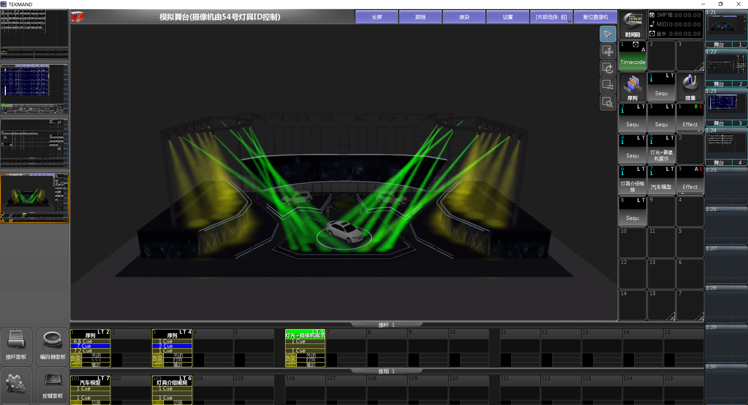Image resolution: width=748 pixels, height=405 pixels.
Task: Toggle 切换 on the 灯具介绍视频 button
Action: click(178, 402)
